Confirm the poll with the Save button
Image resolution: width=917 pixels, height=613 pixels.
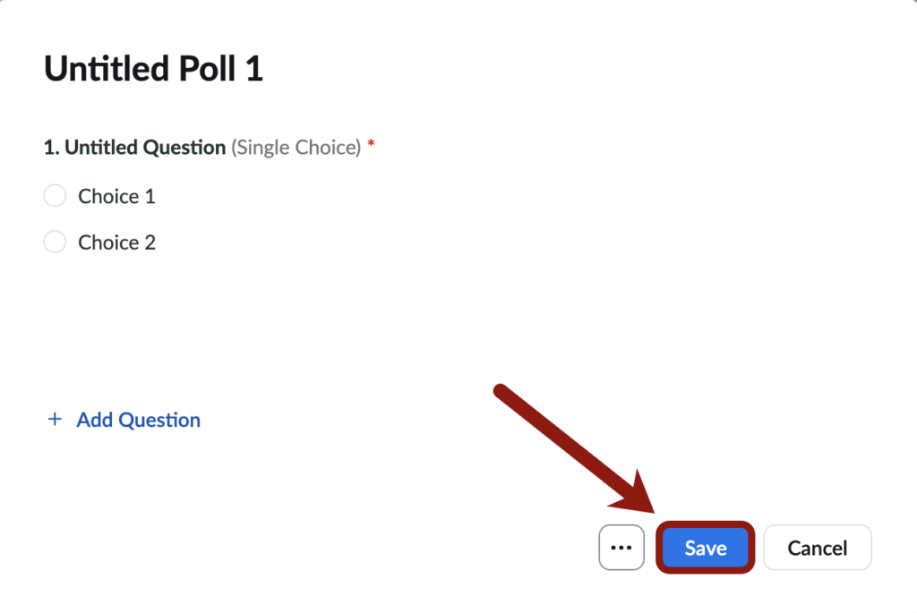pos(705,547)
